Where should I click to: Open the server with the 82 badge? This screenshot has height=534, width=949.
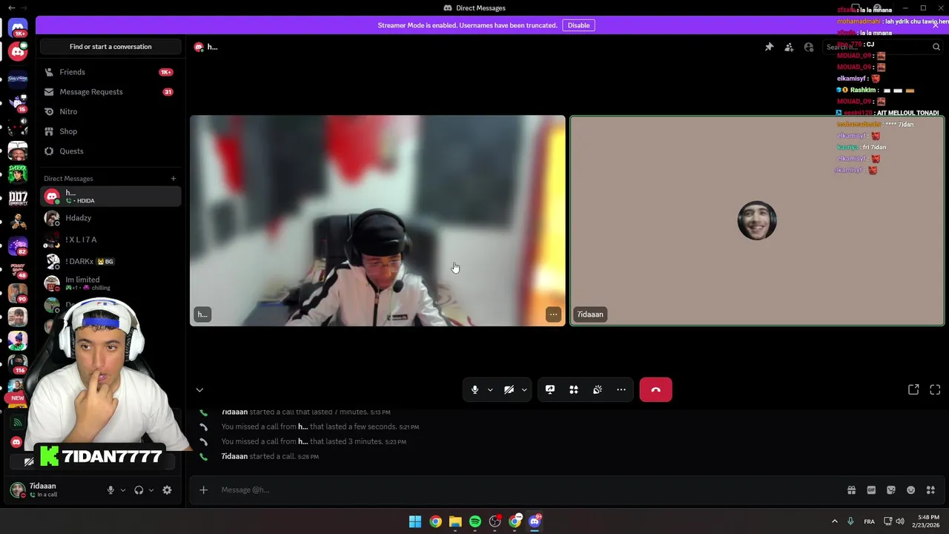pyautogui.click(x=18, y=246)
